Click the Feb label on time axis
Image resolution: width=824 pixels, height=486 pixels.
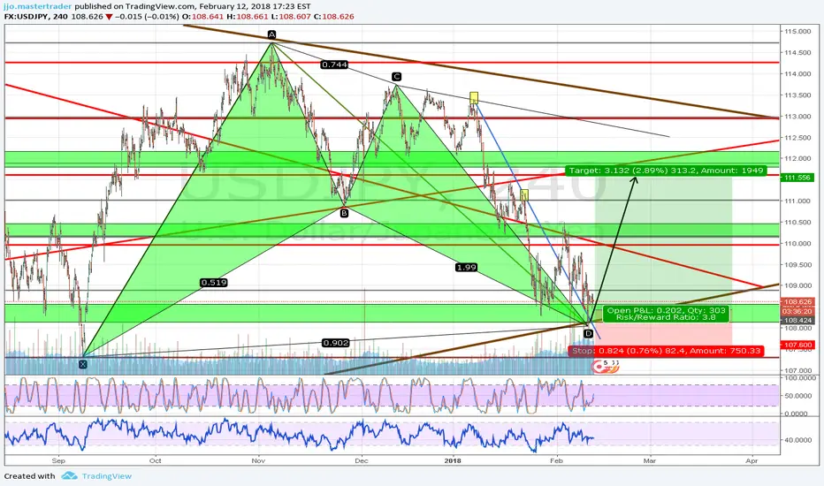(x=556, y=460)
